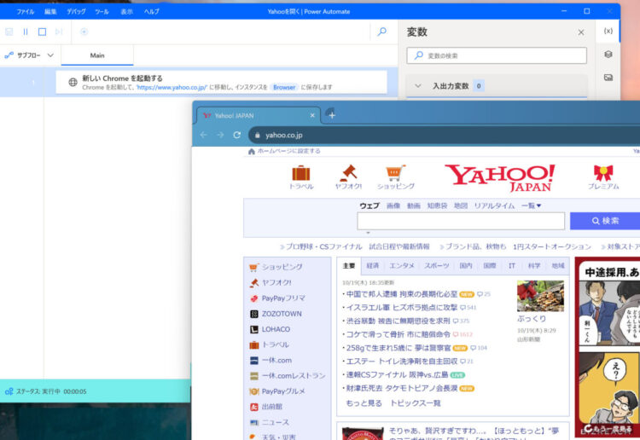Click the Recorder icon in the toolbar
The width and height of the screenshot is (640, 440).
[x=84, y=32]
